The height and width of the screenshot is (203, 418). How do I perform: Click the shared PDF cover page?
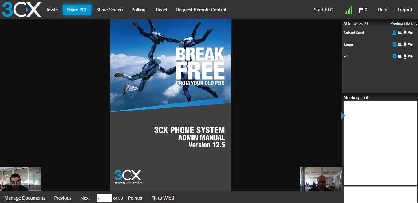171,105
